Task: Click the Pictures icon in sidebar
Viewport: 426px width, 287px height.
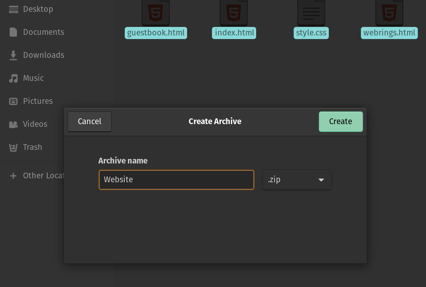Action: (13, 101)
